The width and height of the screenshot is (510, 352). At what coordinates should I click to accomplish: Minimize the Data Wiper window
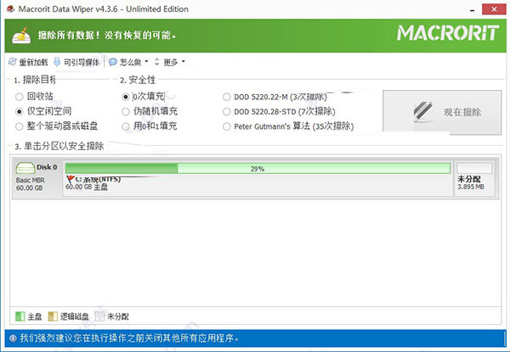[472, 10]
